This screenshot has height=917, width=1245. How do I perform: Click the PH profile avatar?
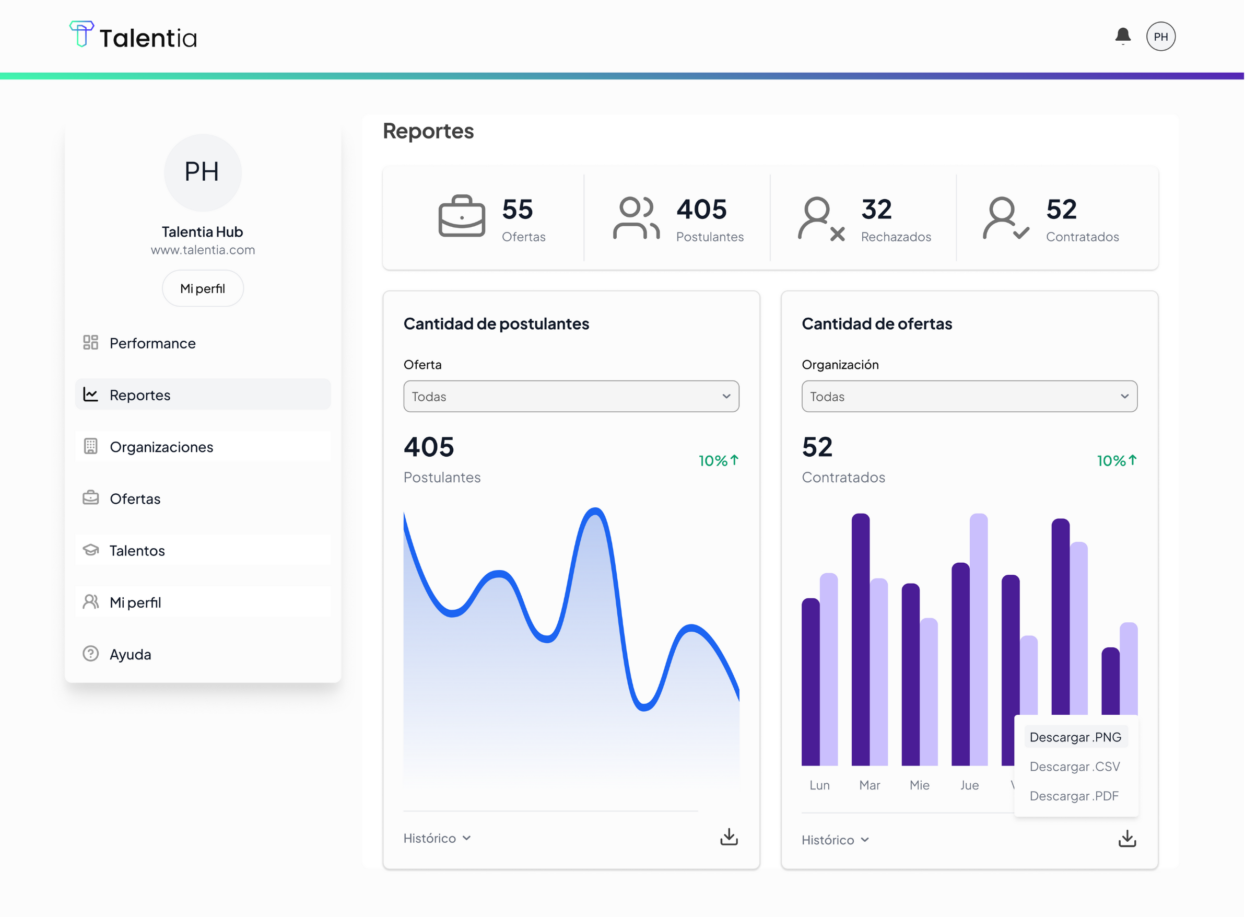(x=1161, y=36)
